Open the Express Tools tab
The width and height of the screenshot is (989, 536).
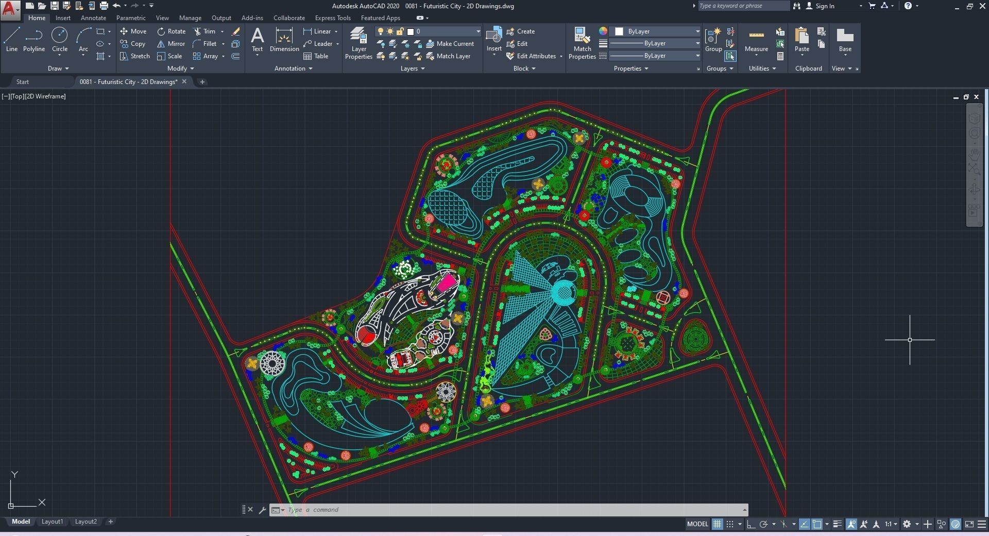click(333, 18)
